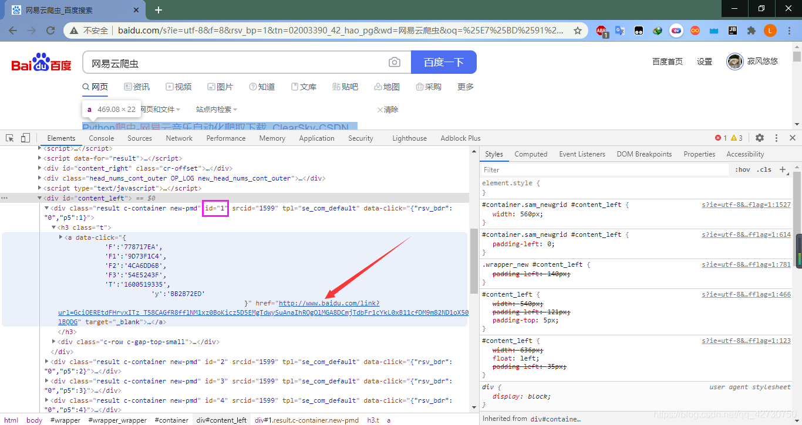802x425 pixels.
Task: Bookmark this page with the star icon
Action: [x=578, y=30]
